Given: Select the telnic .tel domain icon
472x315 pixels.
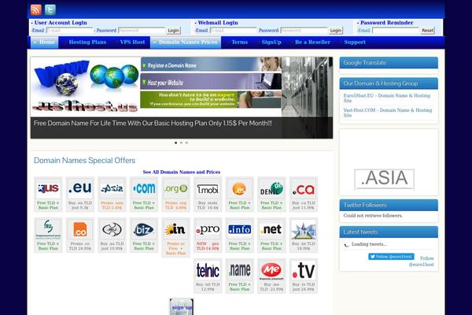Looking at the screenshot, I should (x=208, y=270).
